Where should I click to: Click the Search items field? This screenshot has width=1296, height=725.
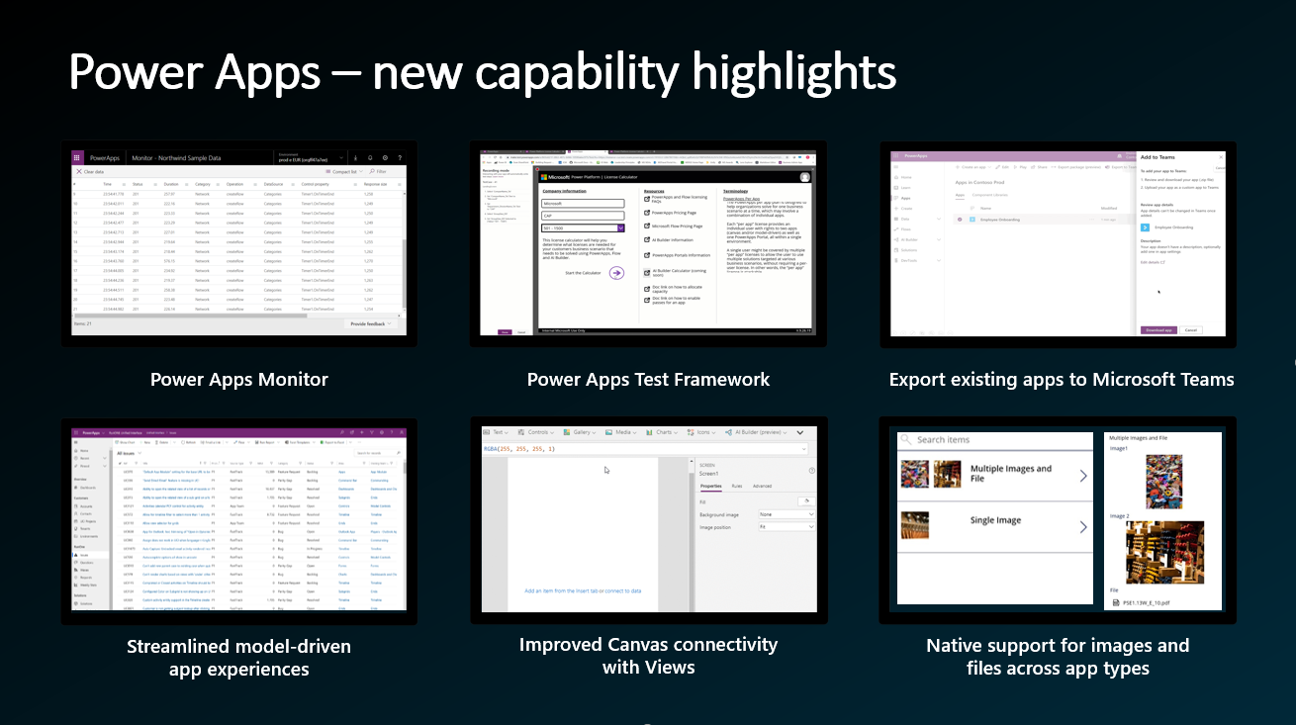(994, 439)
